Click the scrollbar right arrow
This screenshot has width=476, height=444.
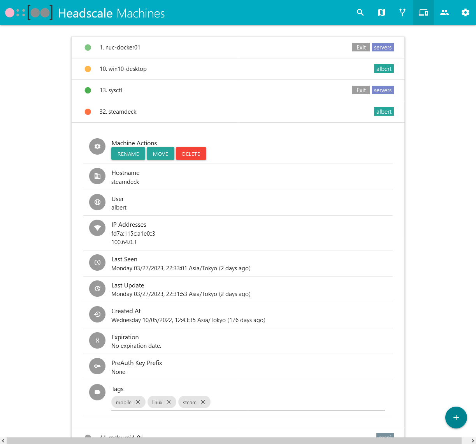pos(472,440)
